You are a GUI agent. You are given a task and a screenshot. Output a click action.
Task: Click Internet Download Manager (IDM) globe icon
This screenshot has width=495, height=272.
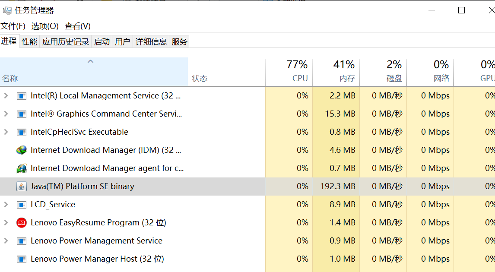tap(22, 150)
